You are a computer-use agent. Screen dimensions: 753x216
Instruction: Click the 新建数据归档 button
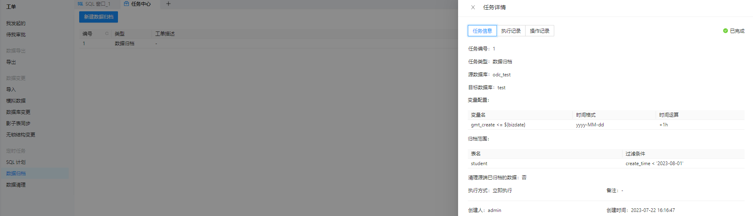point(99,17)
